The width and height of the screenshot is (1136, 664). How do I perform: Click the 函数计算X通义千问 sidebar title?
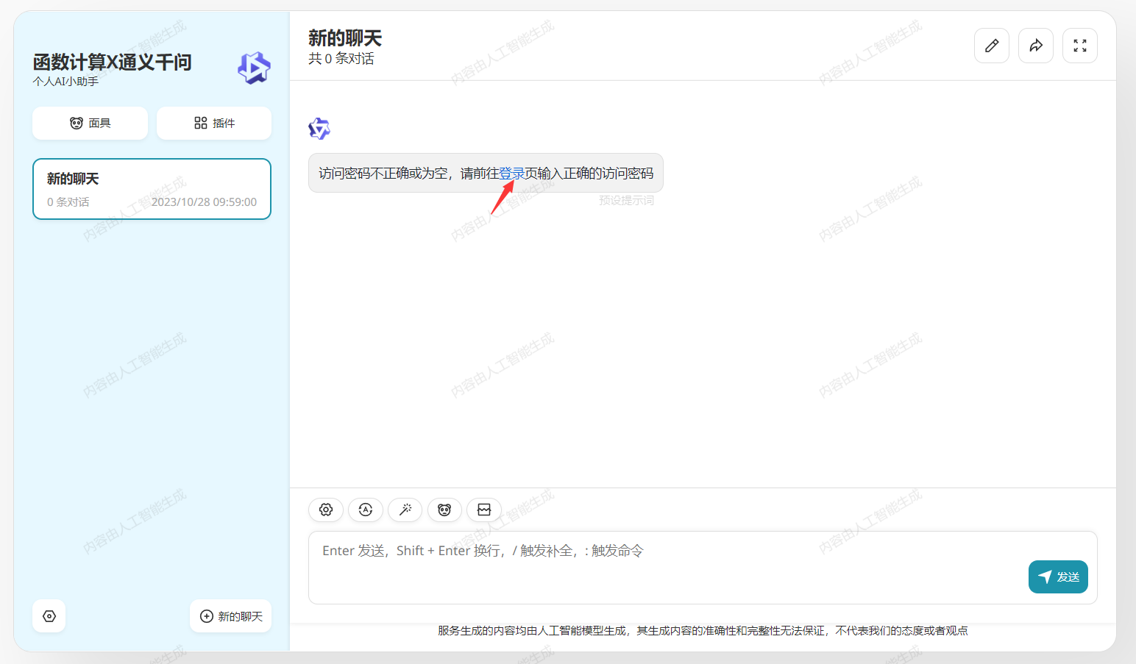pyautogui.click(x=113, y=62)
